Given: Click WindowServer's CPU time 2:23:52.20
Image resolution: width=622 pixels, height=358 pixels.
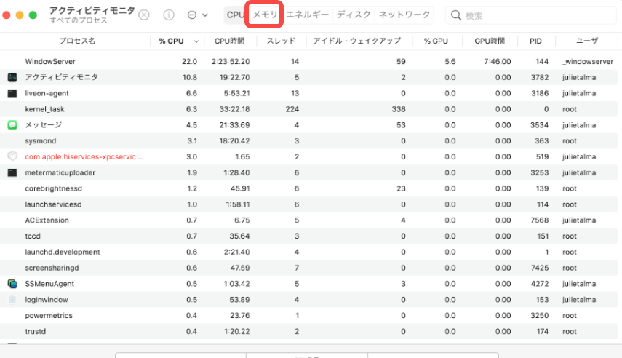Looking at the screenshot, I should [231, 62].
